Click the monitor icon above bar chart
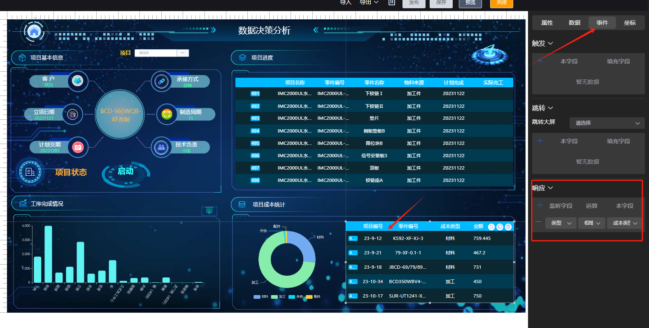This screenshot has width=649, height=328. [x=209, y=211]
